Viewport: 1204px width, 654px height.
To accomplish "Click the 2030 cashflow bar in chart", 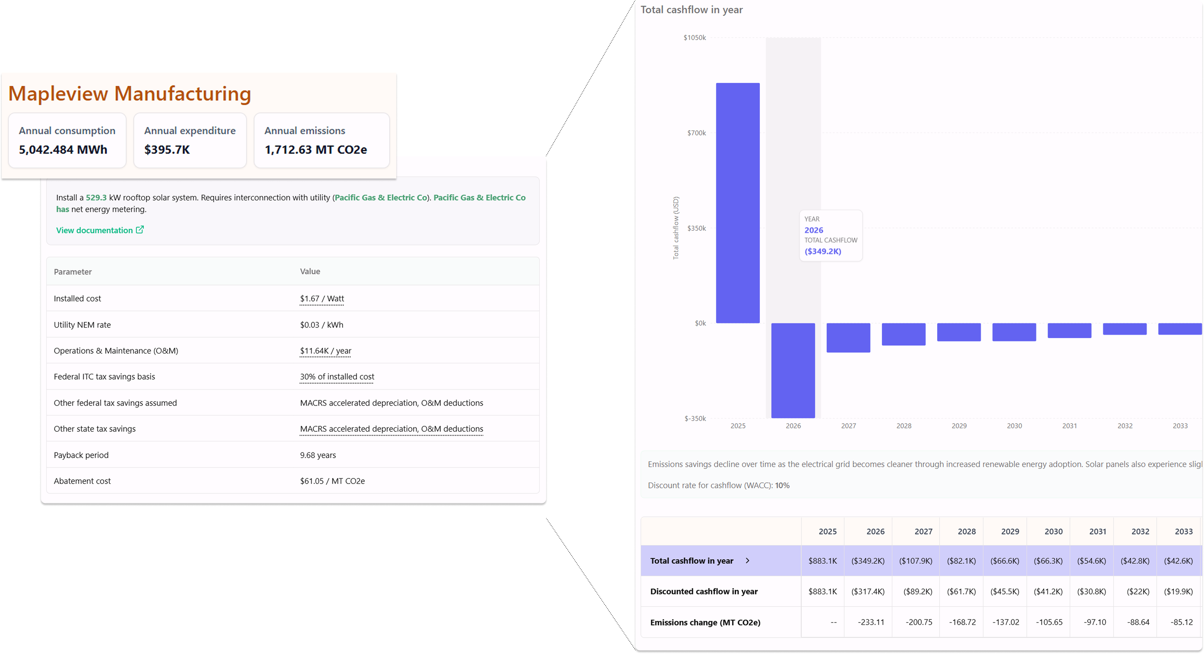I will [1014, 332].
